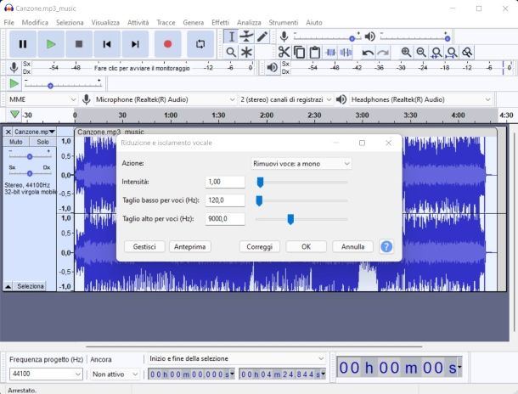This screenshot has width=518, height=394.
Task: Click the Fit project to width icon
Action: click(452, 52)
